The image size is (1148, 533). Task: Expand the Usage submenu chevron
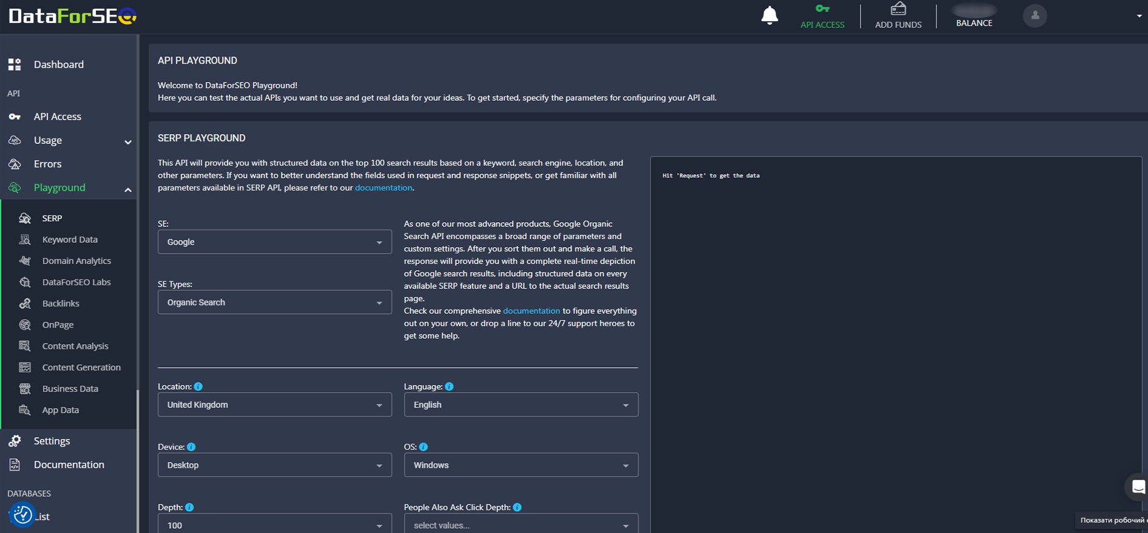(x=128, y=142)
